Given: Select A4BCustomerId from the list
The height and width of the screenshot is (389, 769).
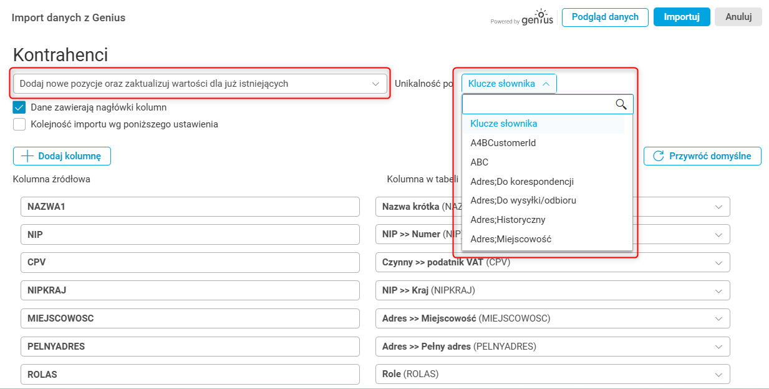Looking at the screenshot, I should [503, 143].
